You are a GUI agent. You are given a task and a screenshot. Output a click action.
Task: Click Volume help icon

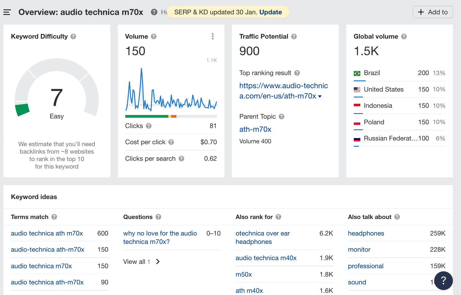(x=154, y=36)
